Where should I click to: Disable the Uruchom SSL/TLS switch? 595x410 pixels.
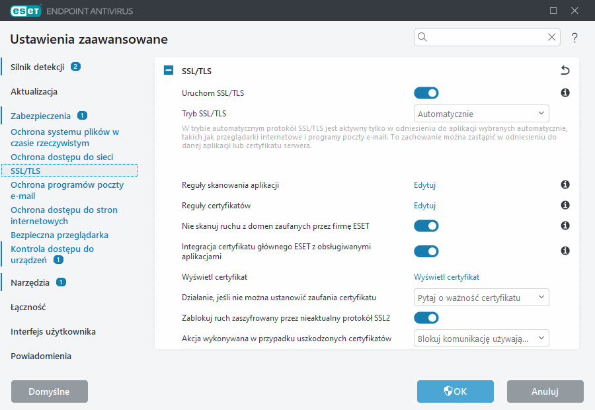point(426,93)
